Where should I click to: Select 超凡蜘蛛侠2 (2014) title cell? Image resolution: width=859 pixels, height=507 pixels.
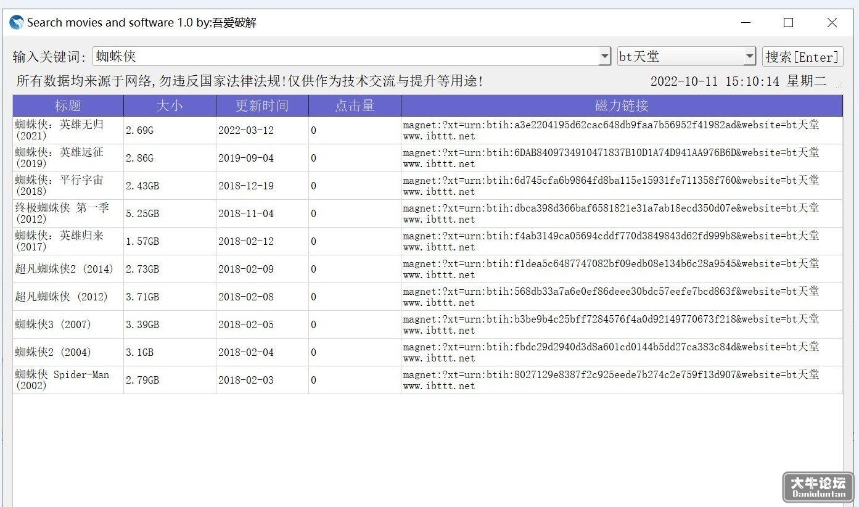point(68,269)
